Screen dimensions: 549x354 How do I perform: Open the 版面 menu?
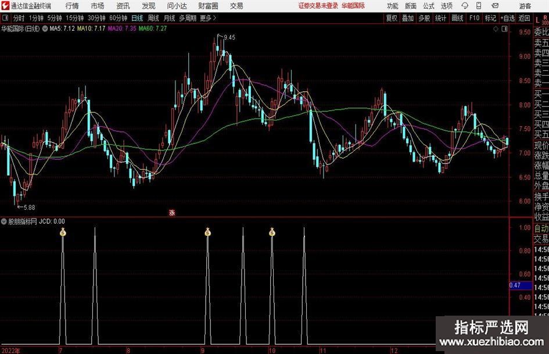pyautogui.click(x=411, y=6)
